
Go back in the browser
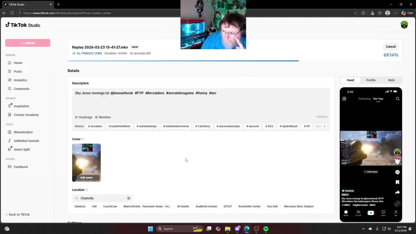pos(4,13)
